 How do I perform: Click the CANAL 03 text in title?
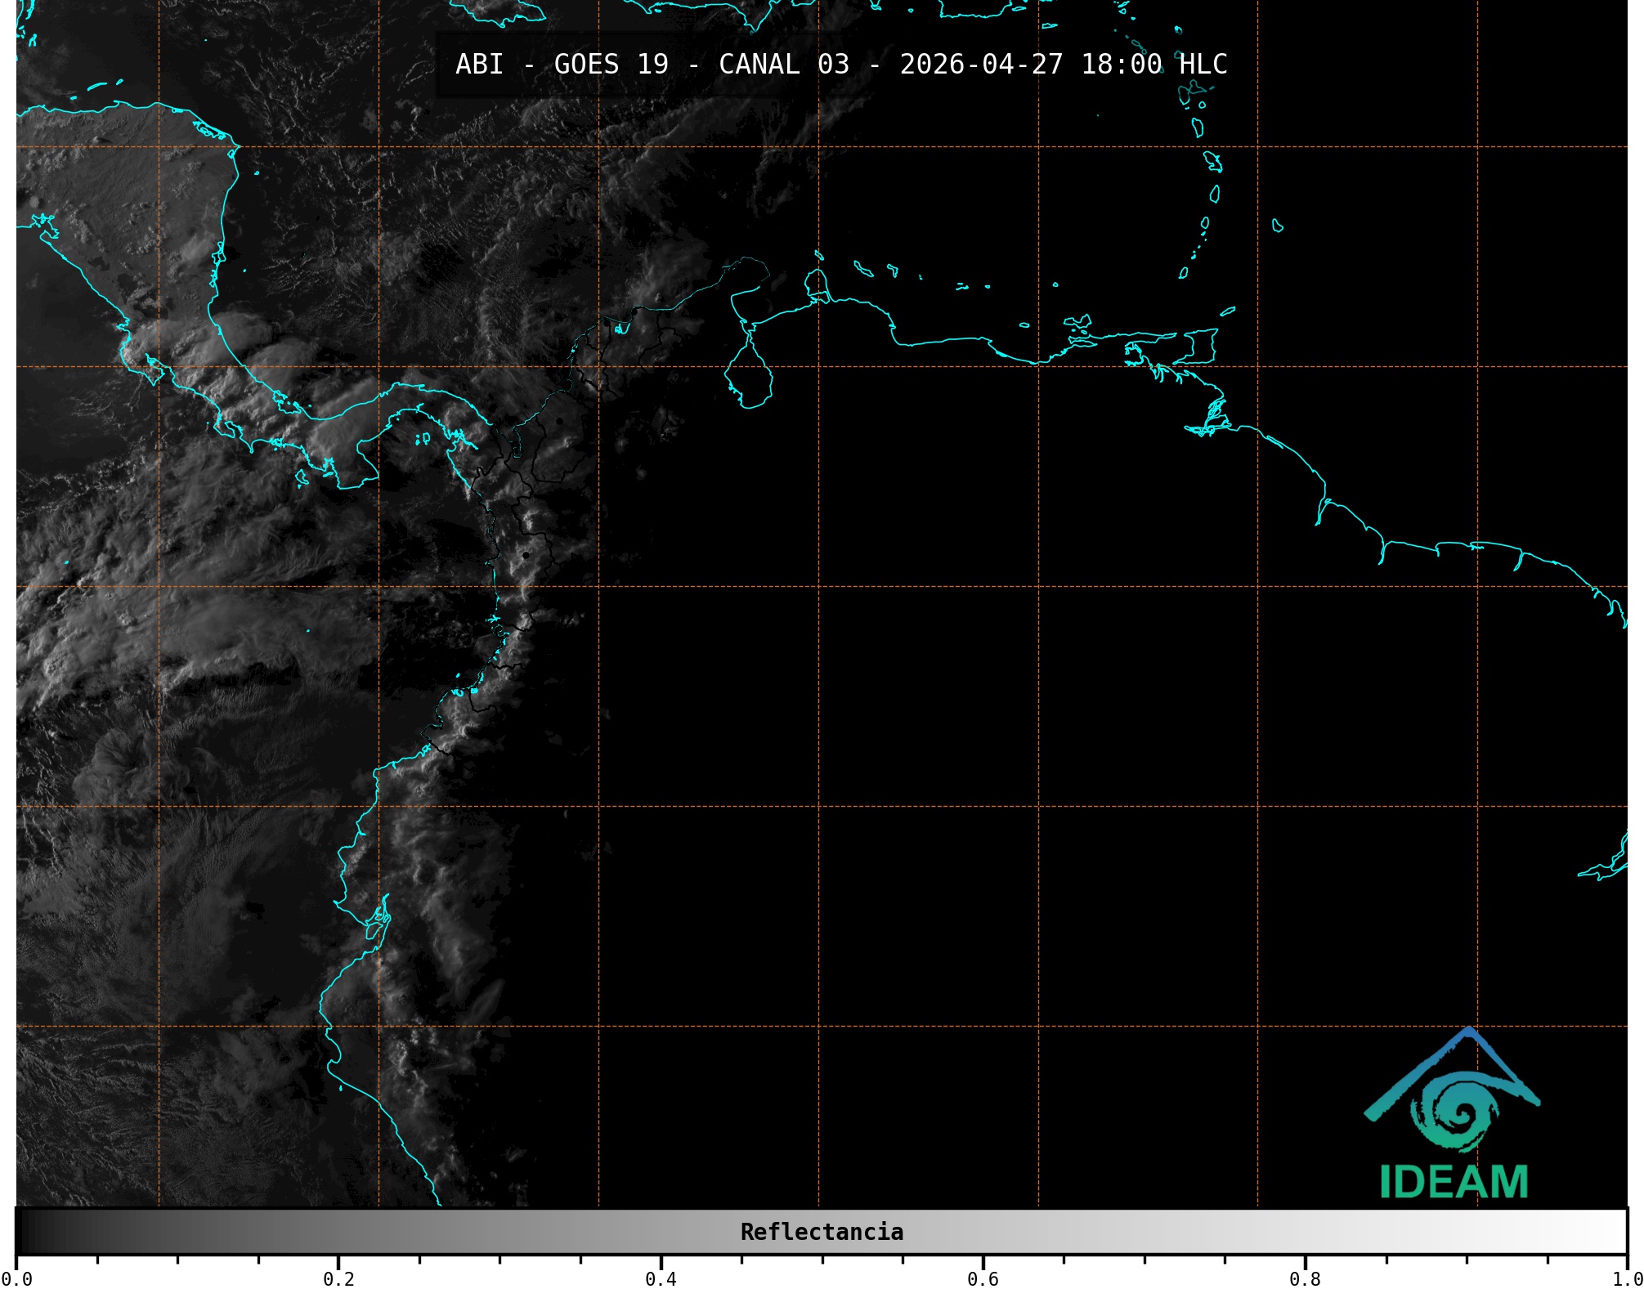tap(783, 65)
